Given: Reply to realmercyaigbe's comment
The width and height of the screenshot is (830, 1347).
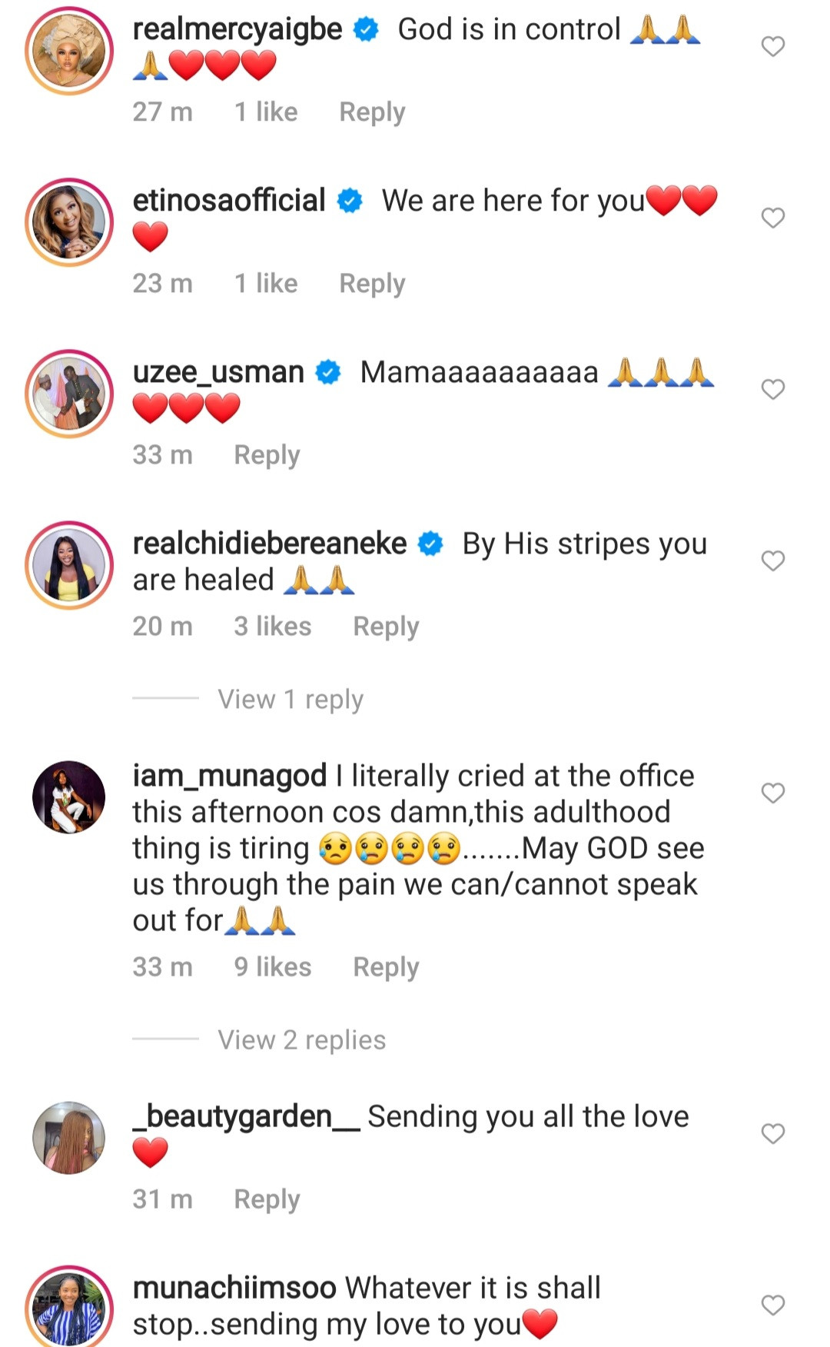Looking at the screenshot, I should 372,112.
